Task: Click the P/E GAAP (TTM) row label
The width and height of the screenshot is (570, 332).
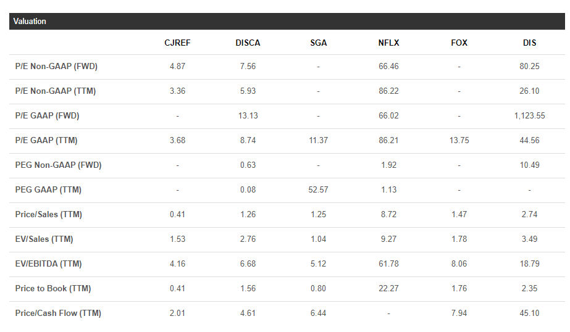Action: point(46,141)
